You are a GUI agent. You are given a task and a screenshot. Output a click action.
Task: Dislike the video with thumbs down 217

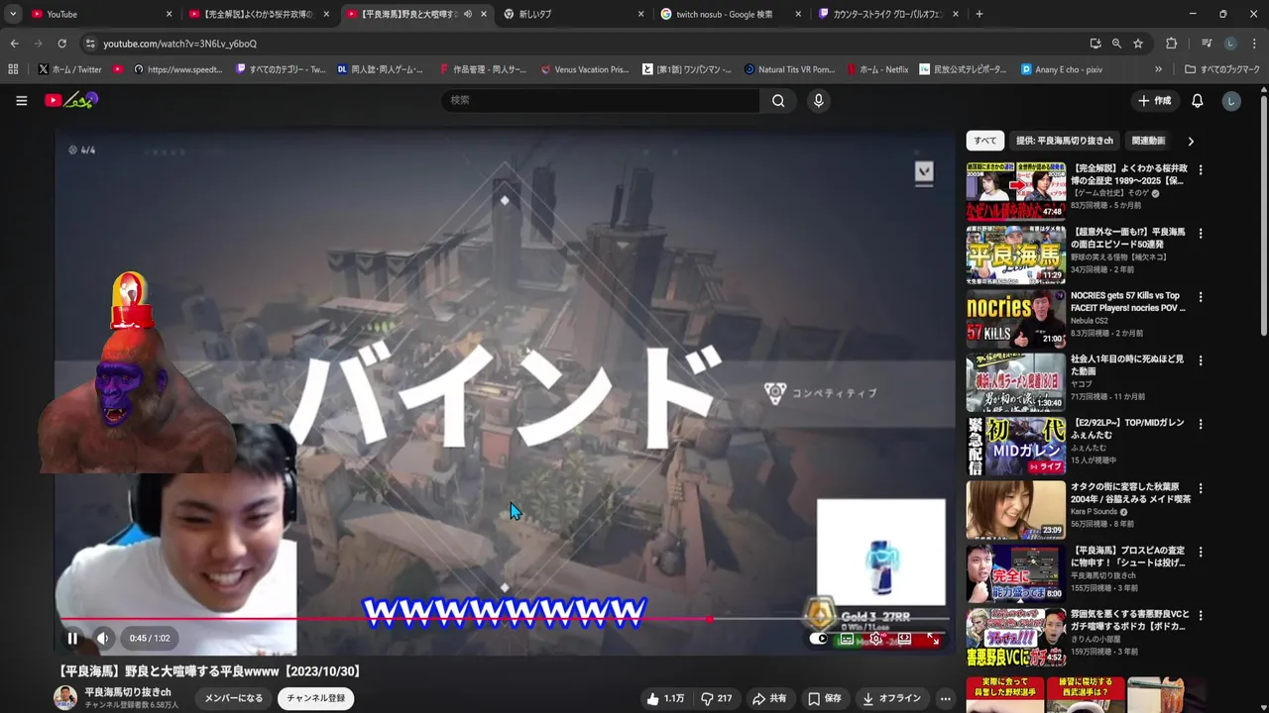coord(717,698)
